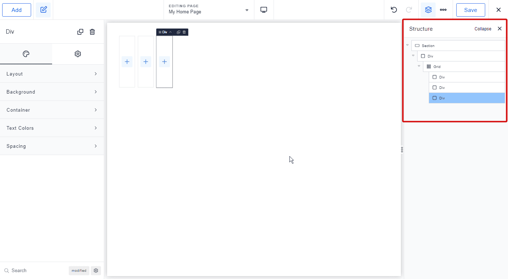Collapse the Grid node triangle in Structure
Screen dimensions: 508x279
coord(419,66)
